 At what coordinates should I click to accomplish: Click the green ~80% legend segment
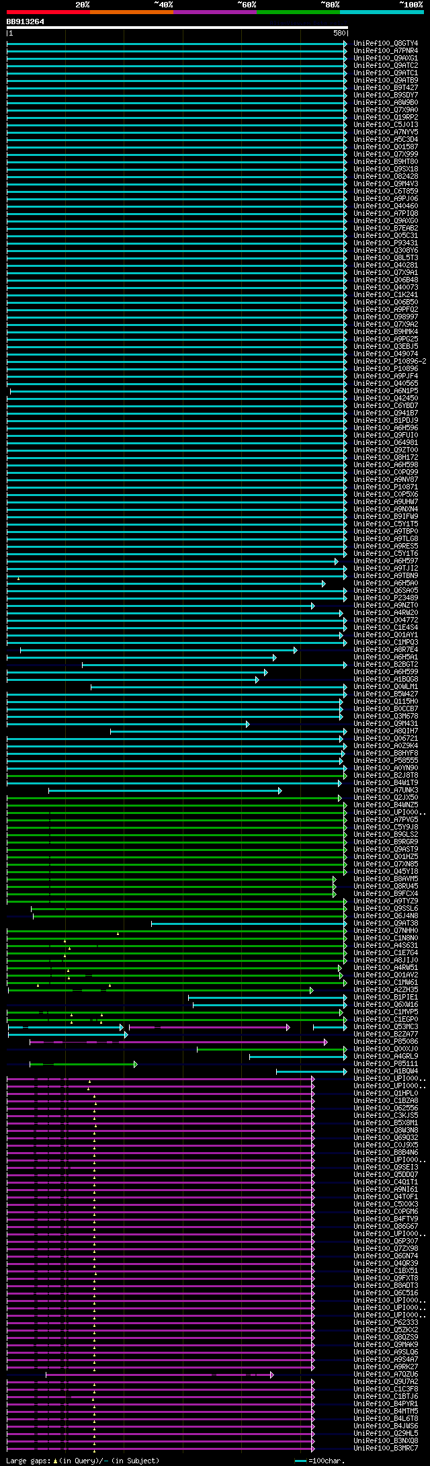point(298,12)
